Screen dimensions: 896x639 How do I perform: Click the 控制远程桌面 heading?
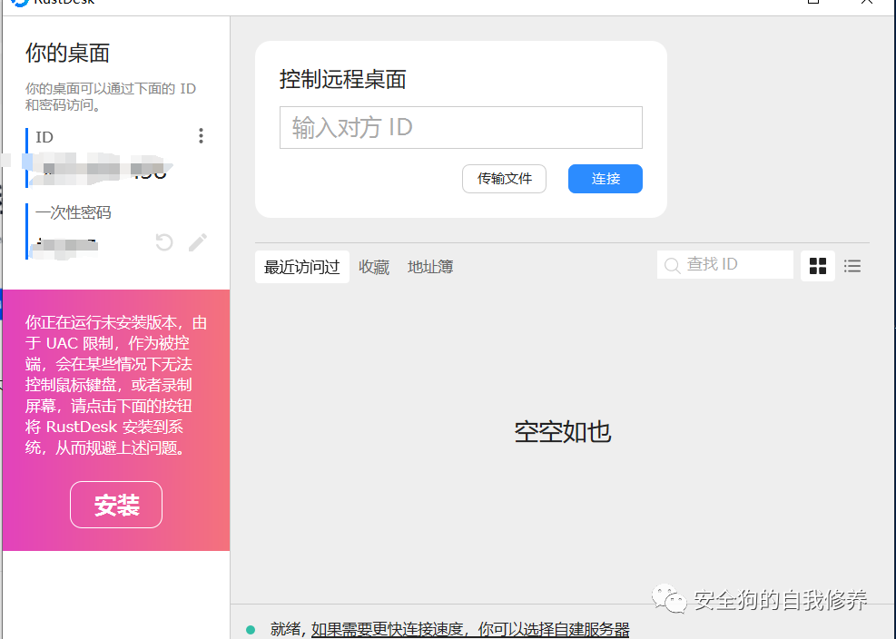[342, 79]
